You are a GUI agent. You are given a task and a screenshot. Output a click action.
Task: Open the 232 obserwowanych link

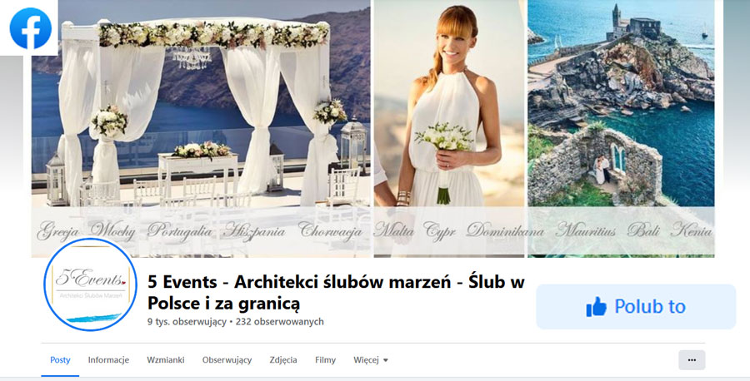pyautogui.click(x=279, y=321)
